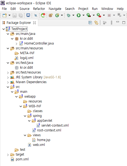Open the File menu
This screenshot has width=127, height=166.
(4, 9)
